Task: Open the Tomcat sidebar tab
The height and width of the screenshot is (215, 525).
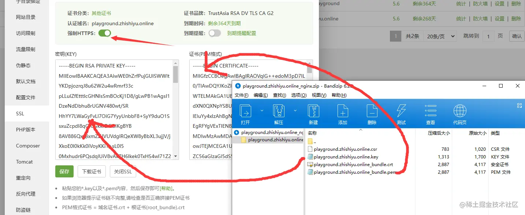Action: [27, 162]
